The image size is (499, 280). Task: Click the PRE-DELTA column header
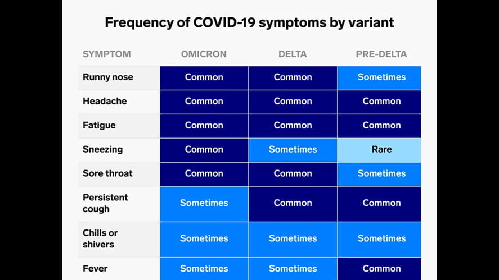click(381, 54)
